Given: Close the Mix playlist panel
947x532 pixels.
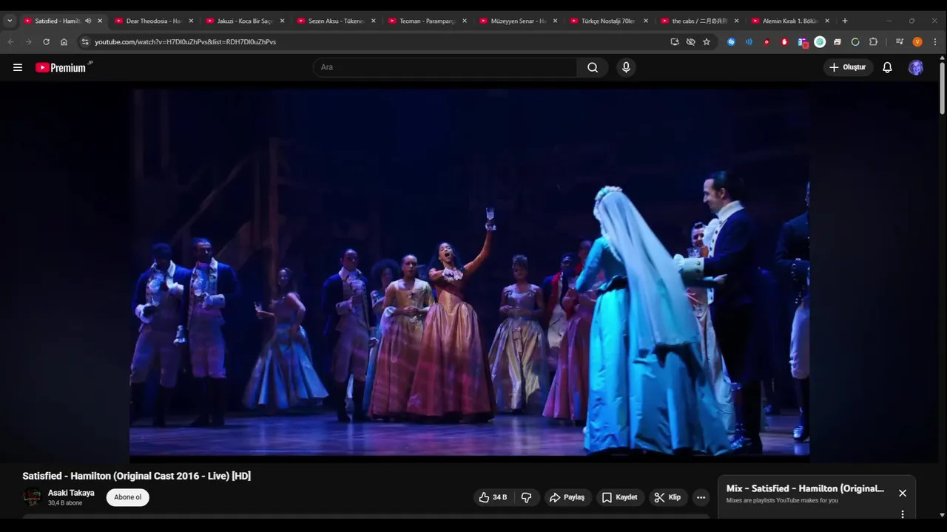Looking at the screenshot, I should coord(903,493).
